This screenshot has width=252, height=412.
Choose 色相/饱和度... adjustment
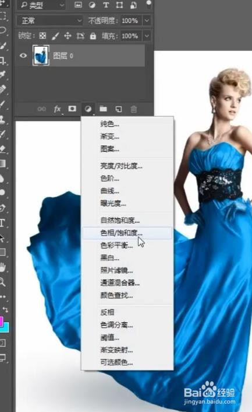coord(127,233)
